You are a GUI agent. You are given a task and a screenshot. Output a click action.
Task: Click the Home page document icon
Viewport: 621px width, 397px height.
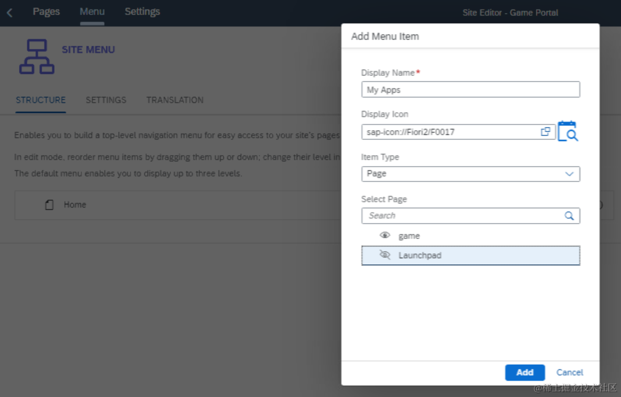point(49,204)
